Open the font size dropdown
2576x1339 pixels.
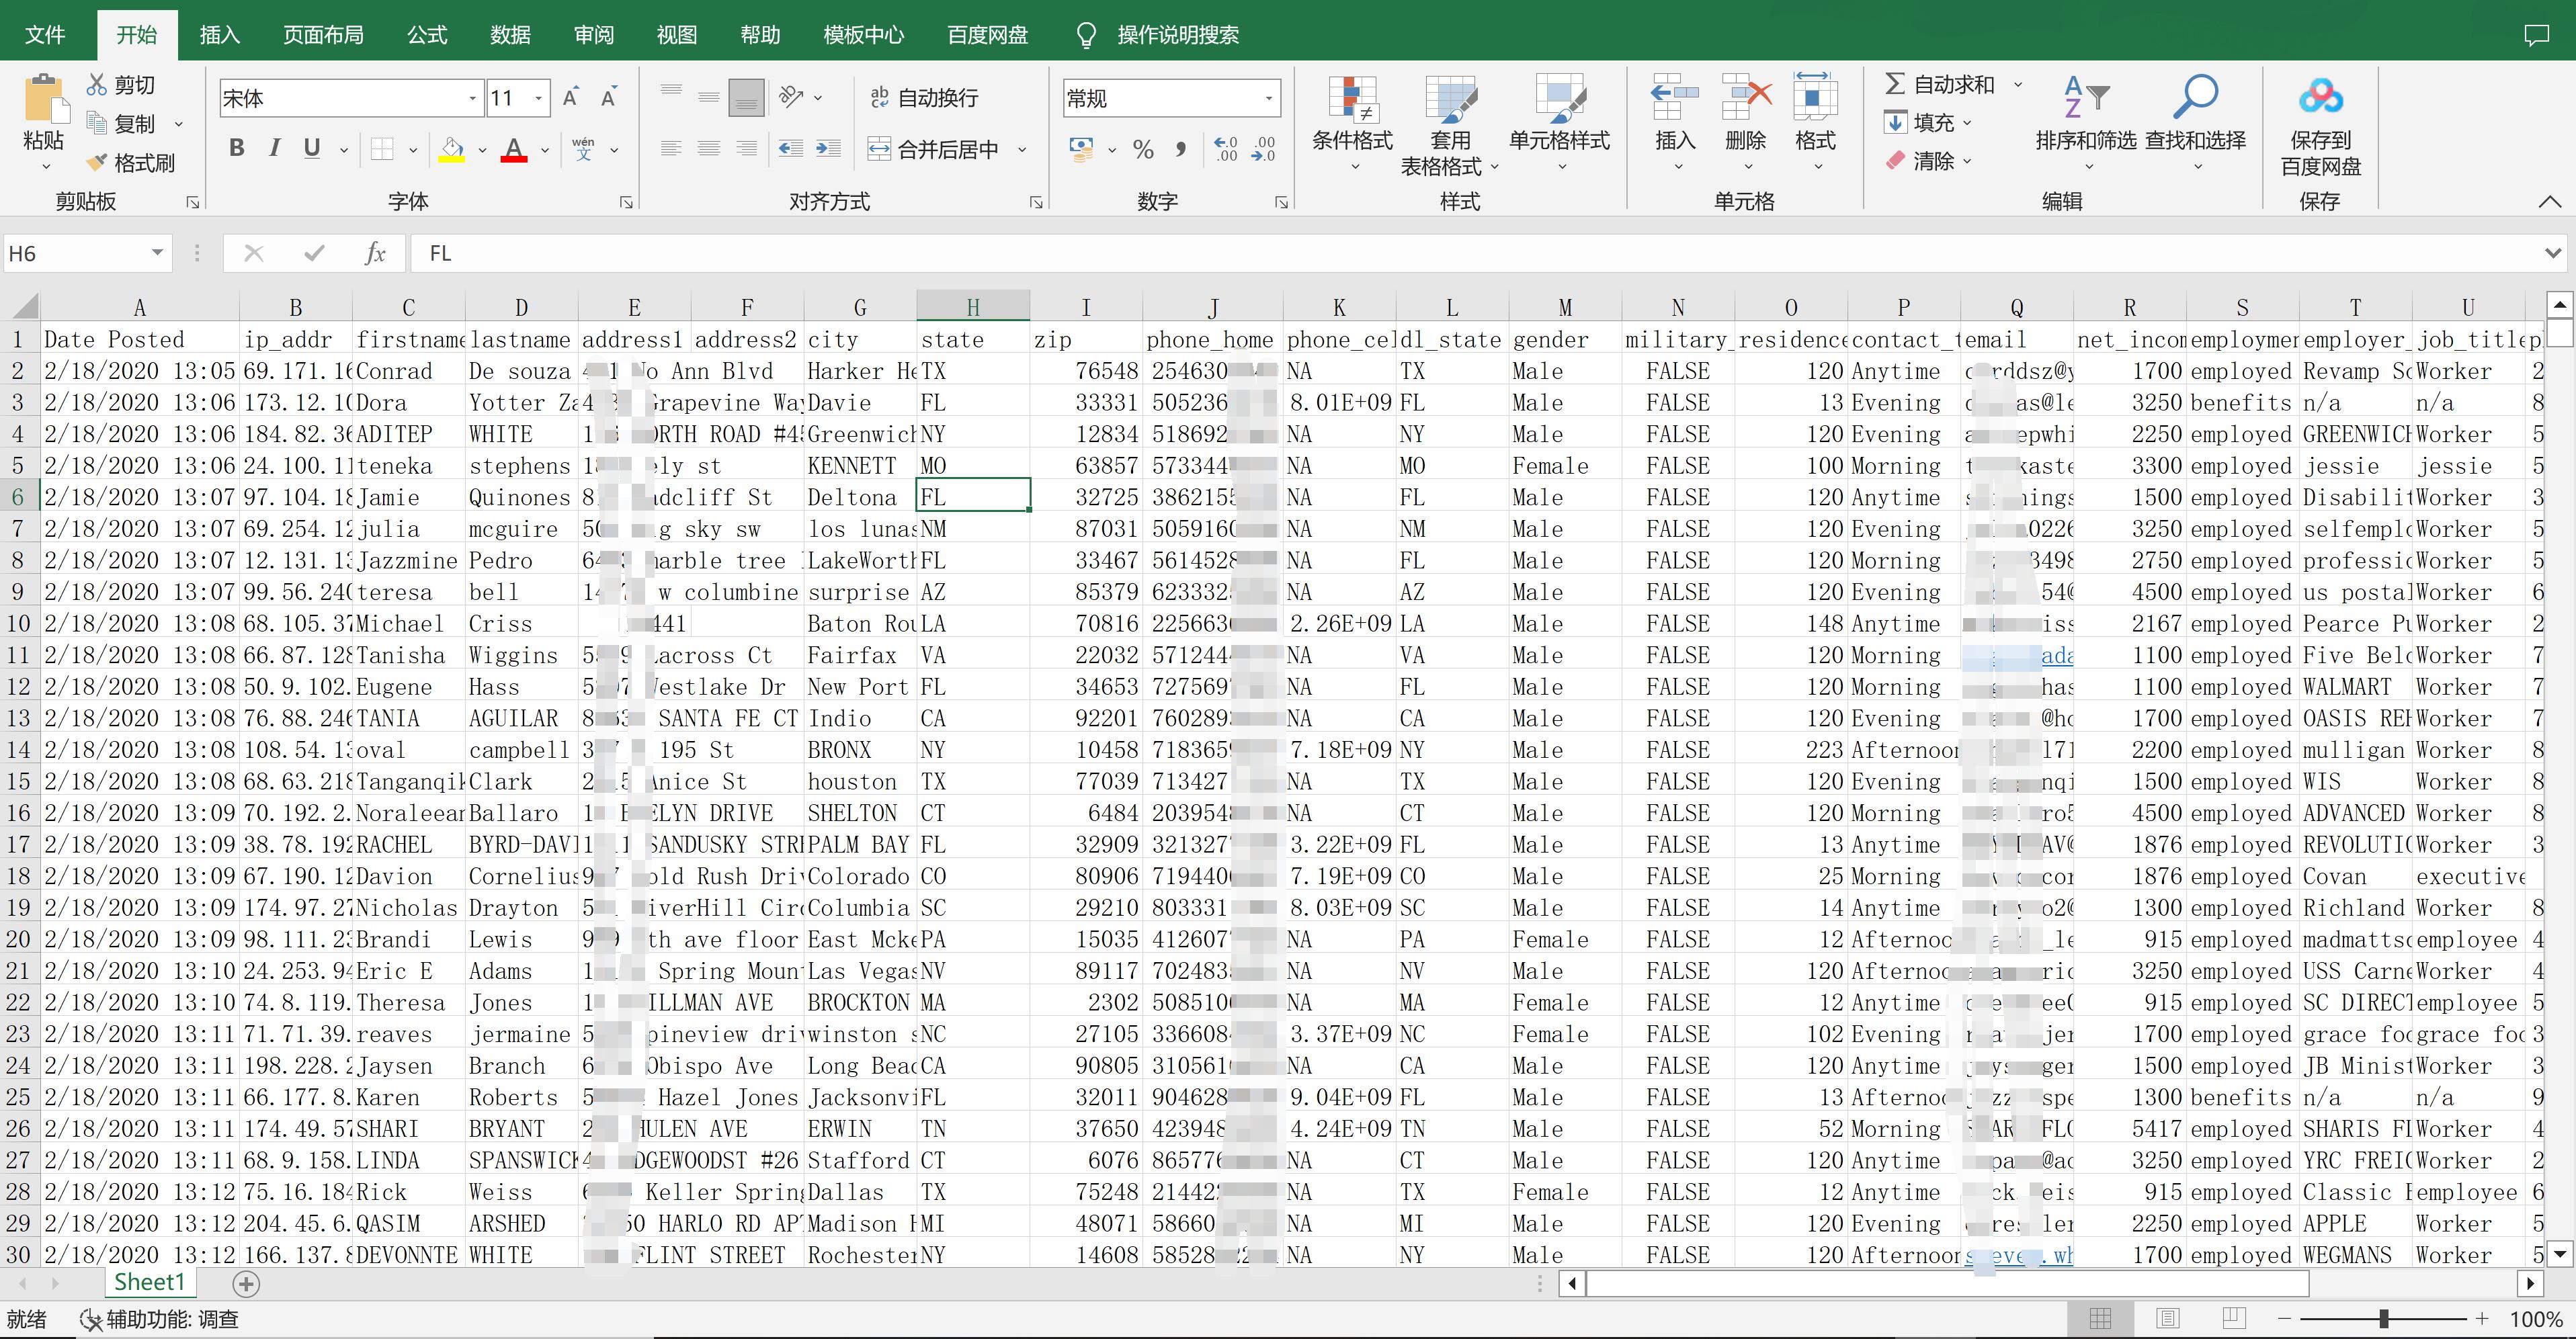[539, 98]
